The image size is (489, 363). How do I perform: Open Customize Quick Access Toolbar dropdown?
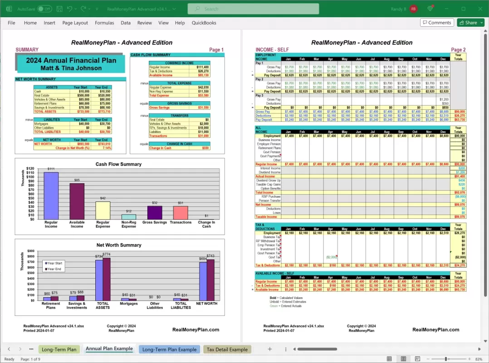96,9
